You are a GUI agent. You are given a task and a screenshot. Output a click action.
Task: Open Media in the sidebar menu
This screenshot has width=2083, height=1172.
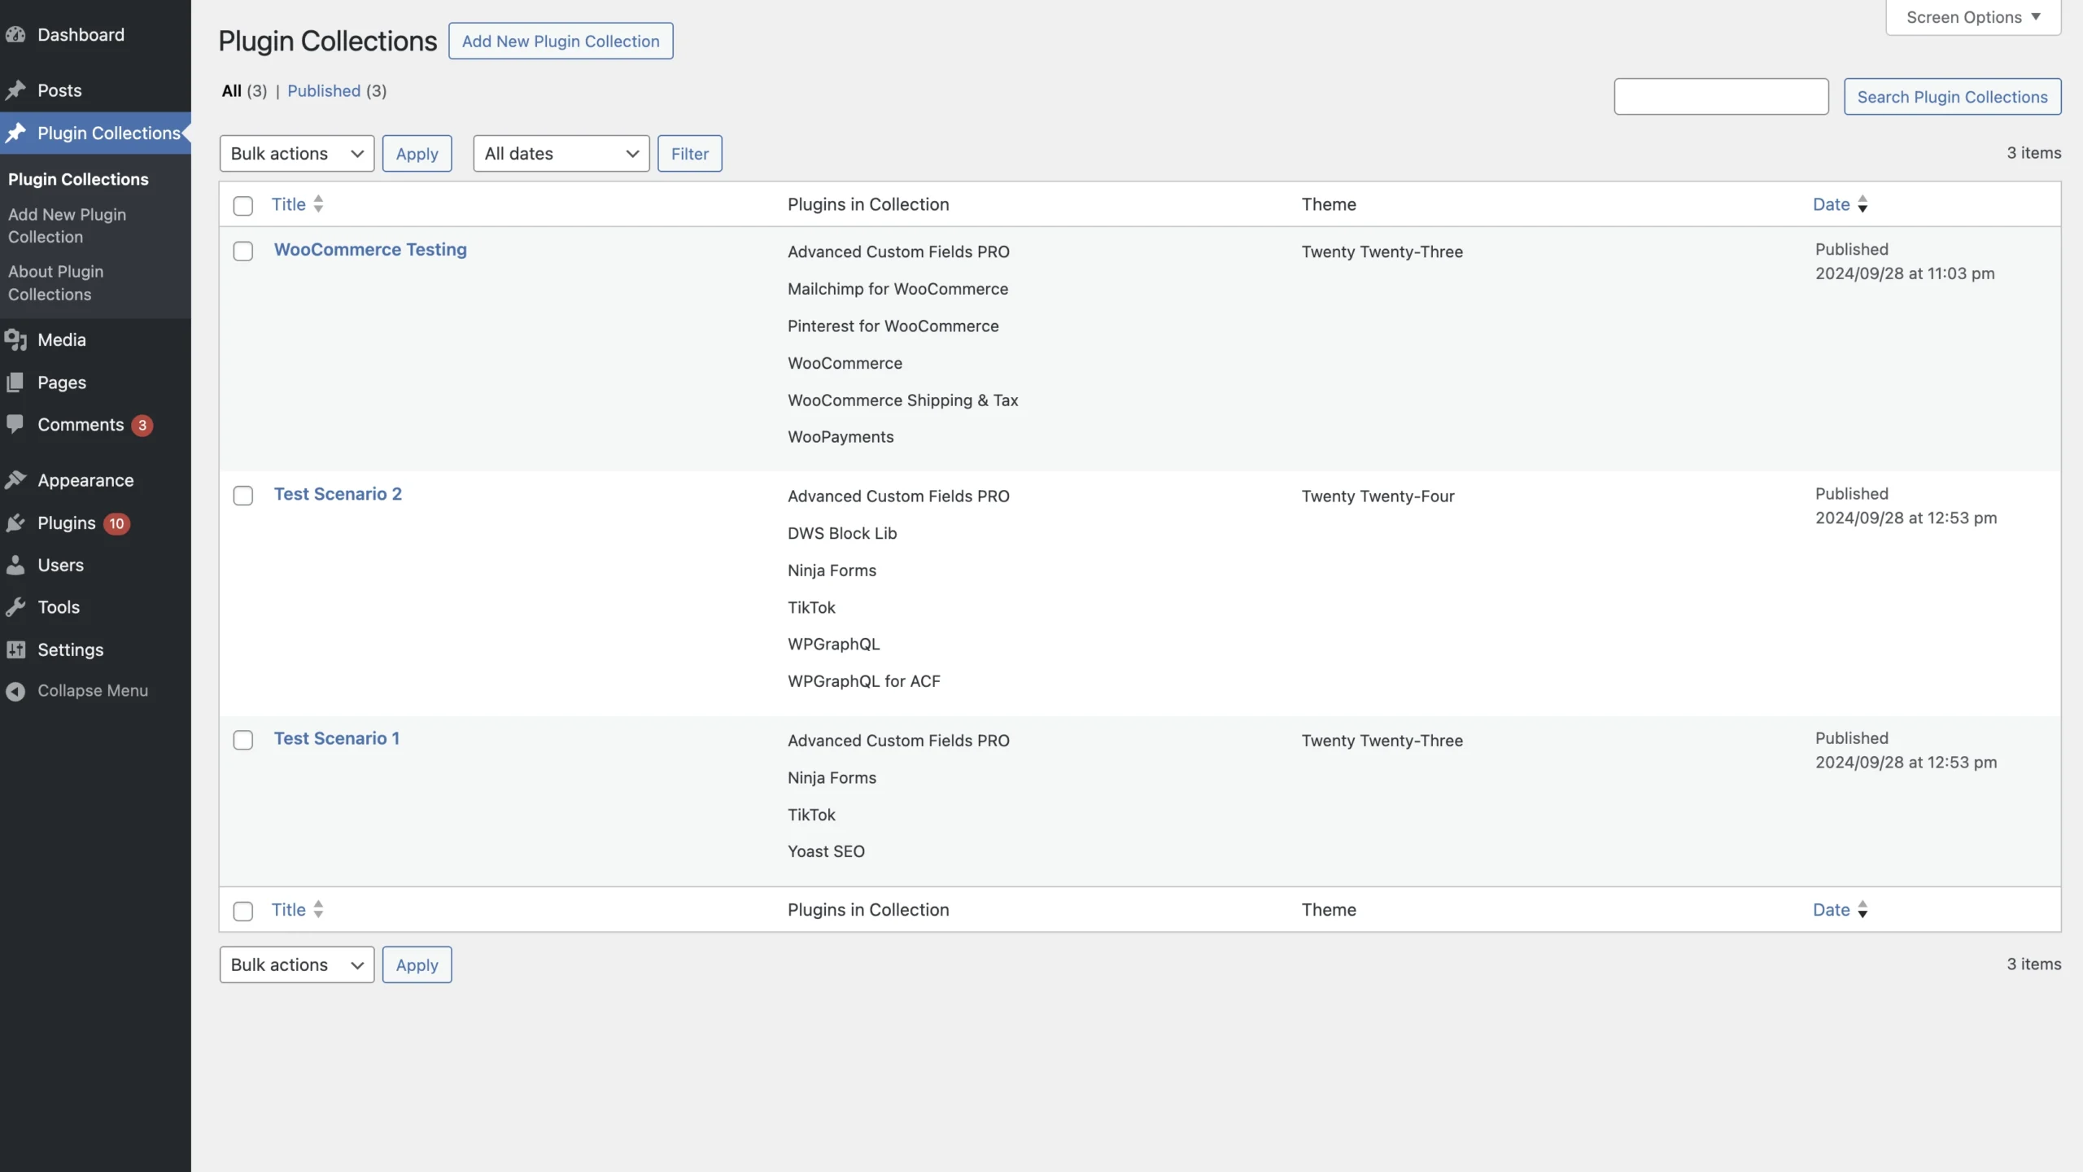click(x=62, y=340)
